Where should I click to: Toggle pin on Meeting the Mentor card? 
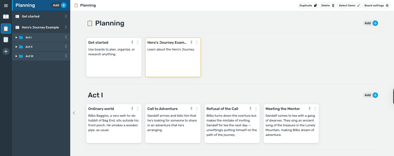pyautogui.click(x=310, y=109)
